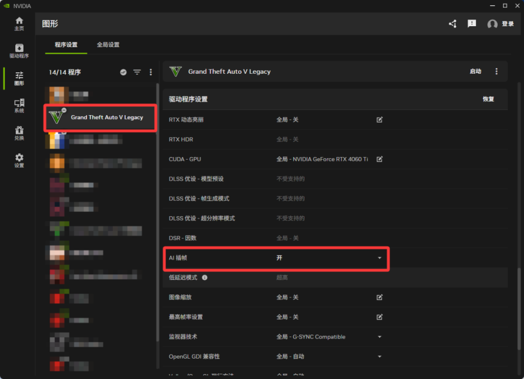Viewport: 524px width, 379px height.
Task: Edit the CUDA - GPU setting
Action: 379,159
